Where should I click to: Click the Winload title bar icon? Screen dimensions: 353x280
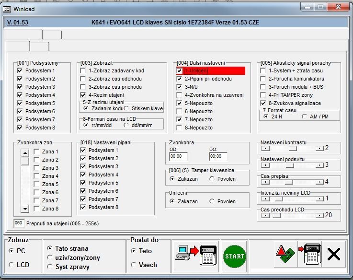(7, 9)
